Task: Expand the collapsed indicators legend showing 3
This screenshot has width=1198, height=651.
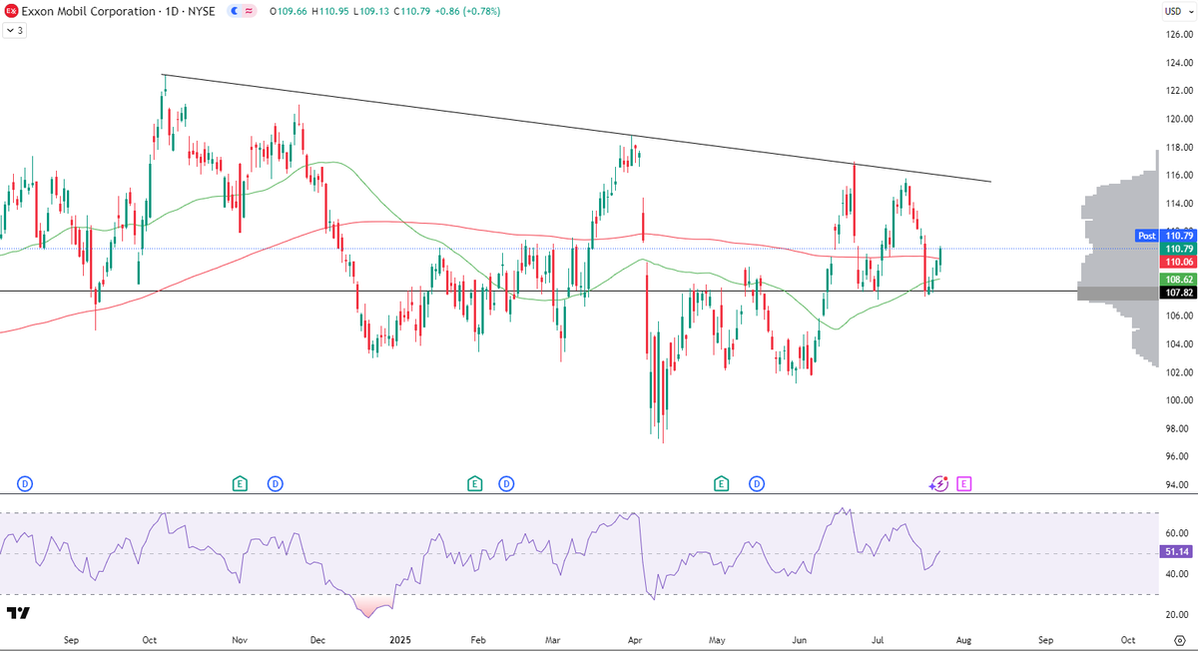Action: [x=15, y=31]
